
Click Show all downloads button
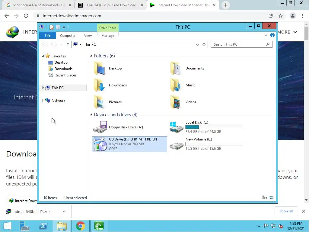tap(286, 211)
